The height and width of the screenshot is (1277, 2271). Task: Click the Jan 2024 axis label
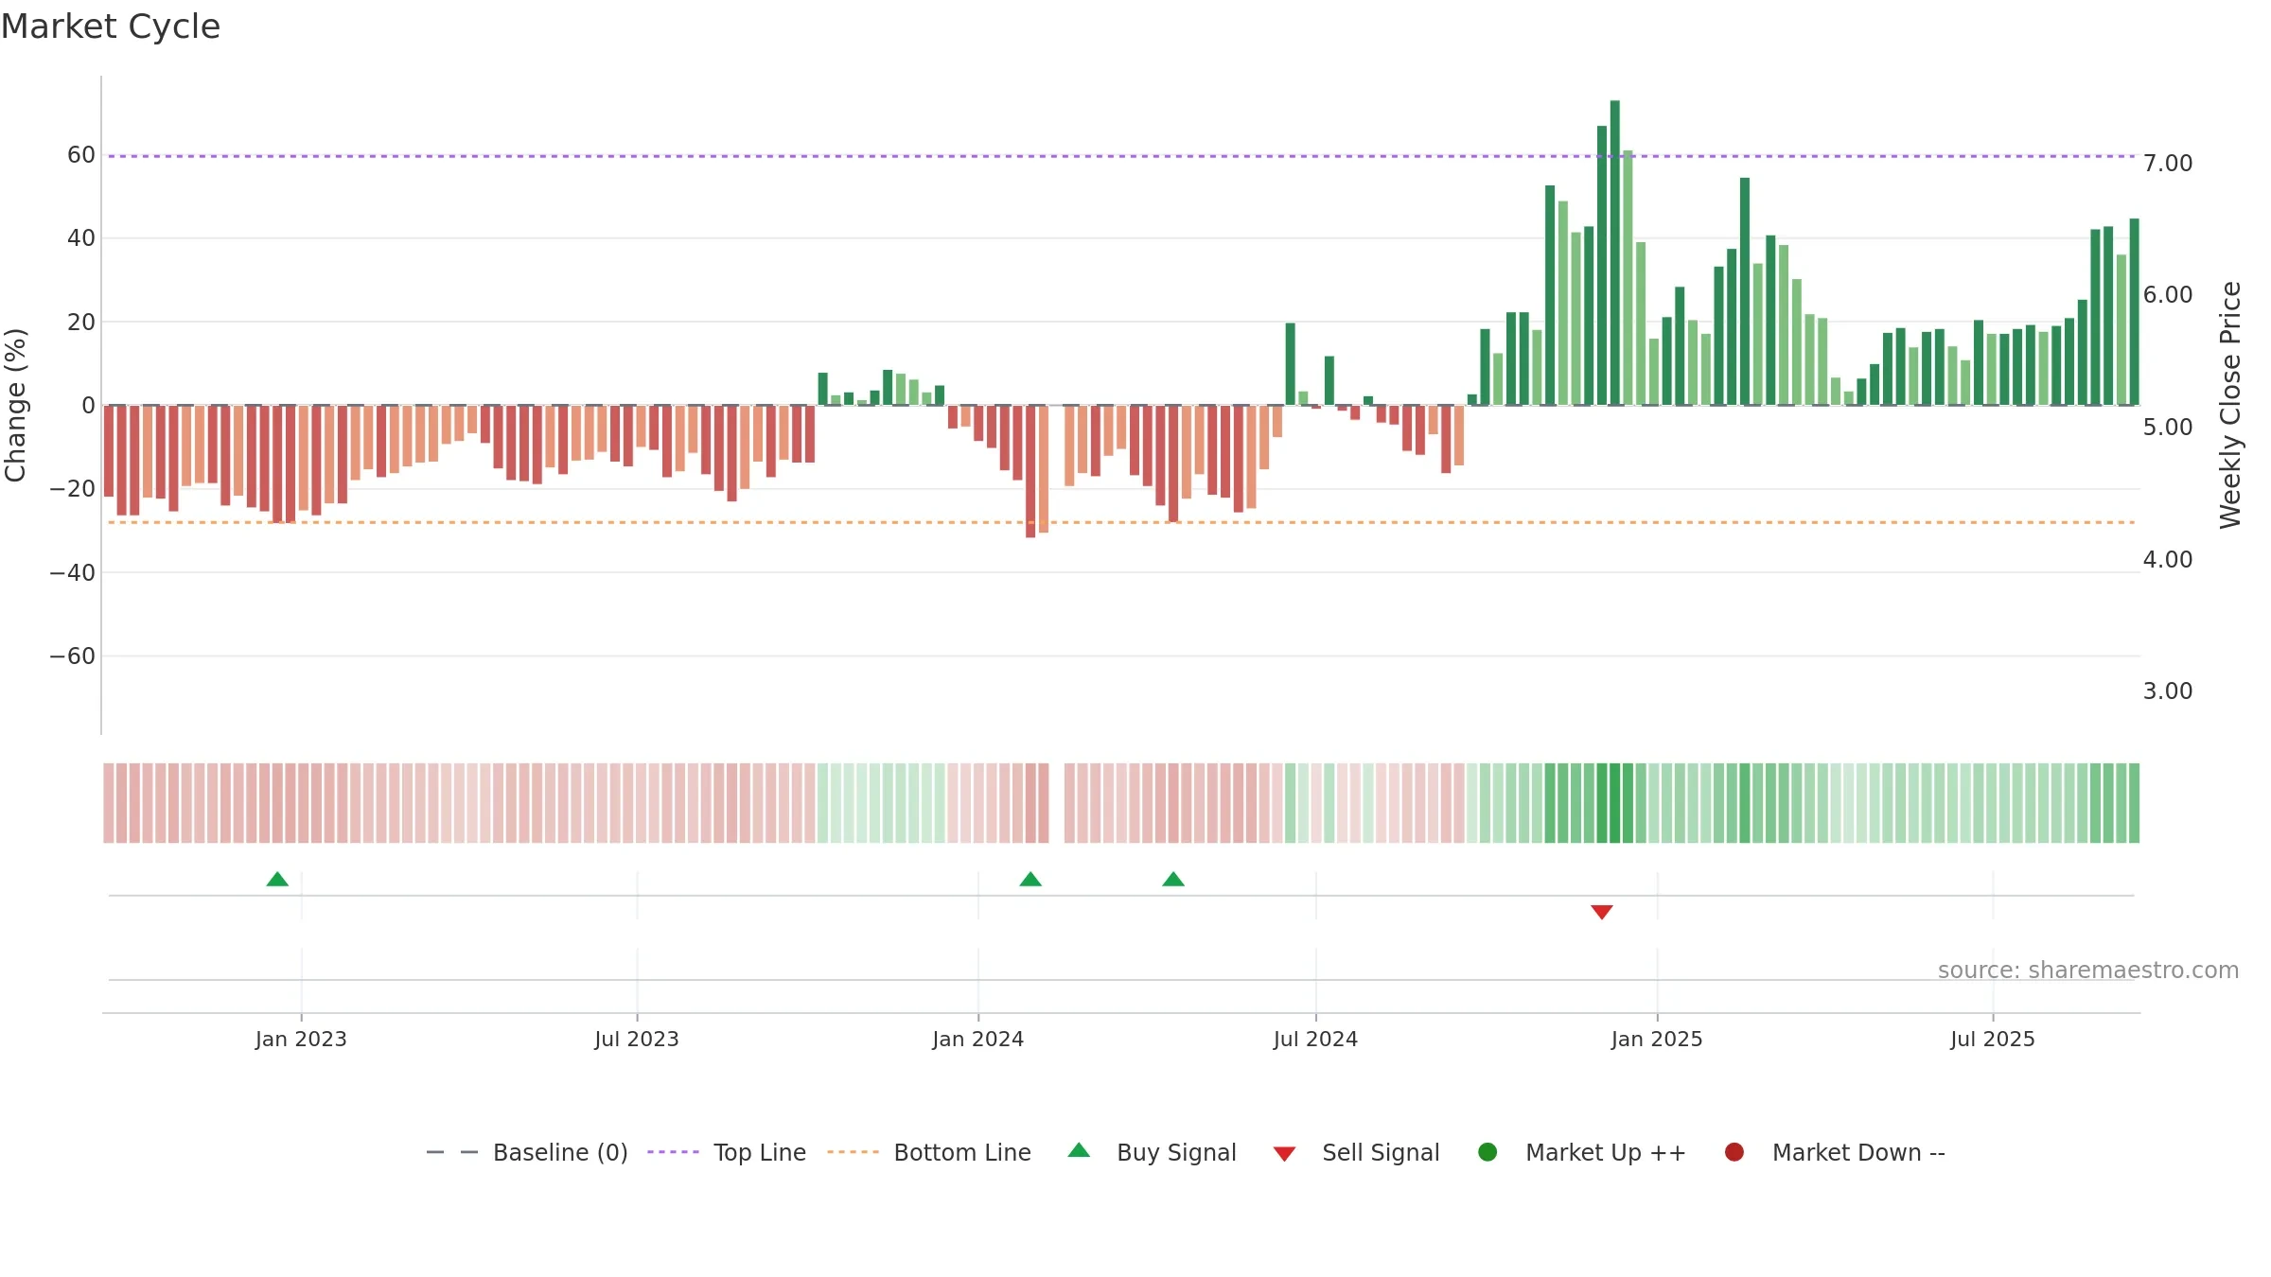click(977, 1039)
